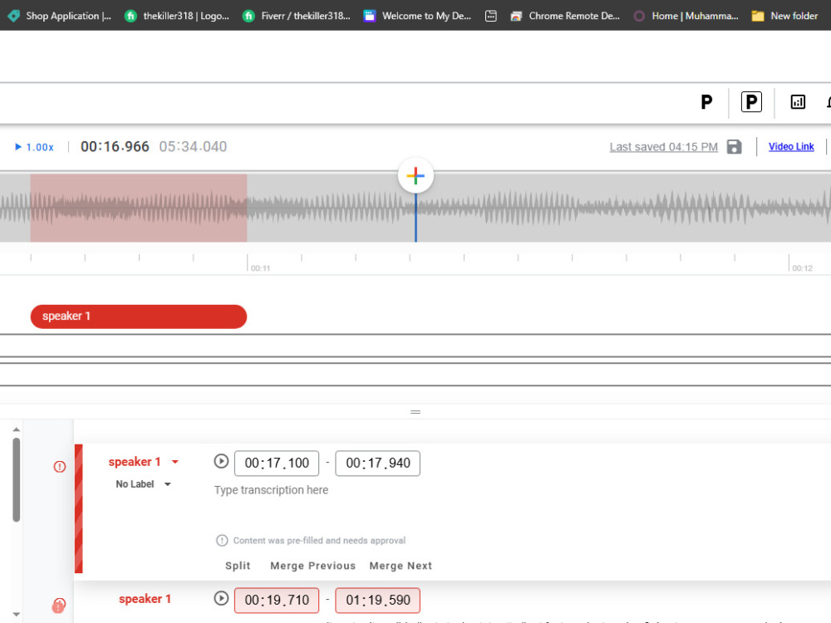Click the current time 00:16.966

pos(115,147)
